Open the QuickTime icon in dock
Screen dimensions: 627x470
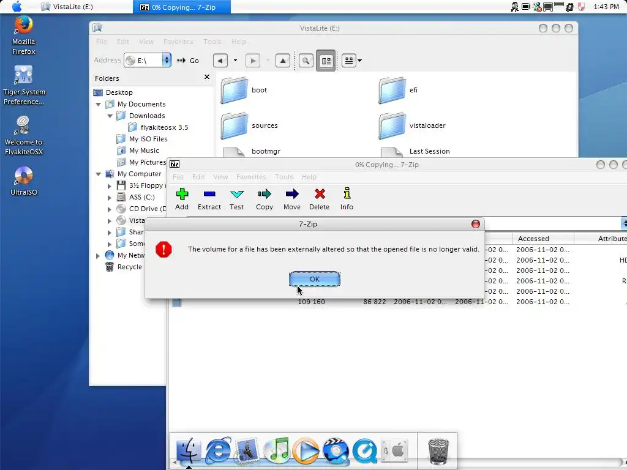[364, 450]
